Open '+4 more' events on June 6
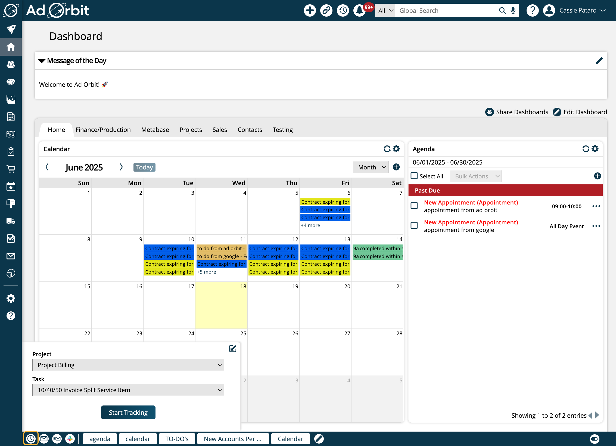The width and height of the screenshot is (616, 446). pos(310,225)
